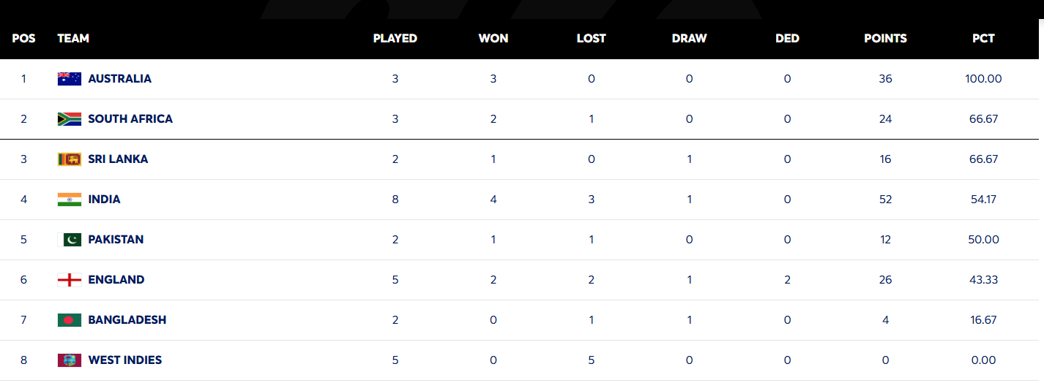Select the SRI LANKA team name

[118, 159]
